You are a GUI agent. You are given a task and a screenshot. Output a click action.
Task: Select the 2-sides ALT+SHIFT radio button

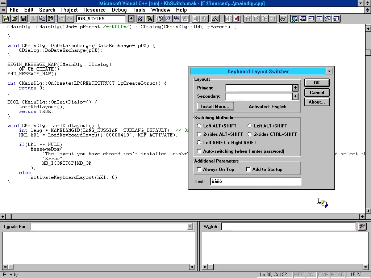tap(199, 134)
